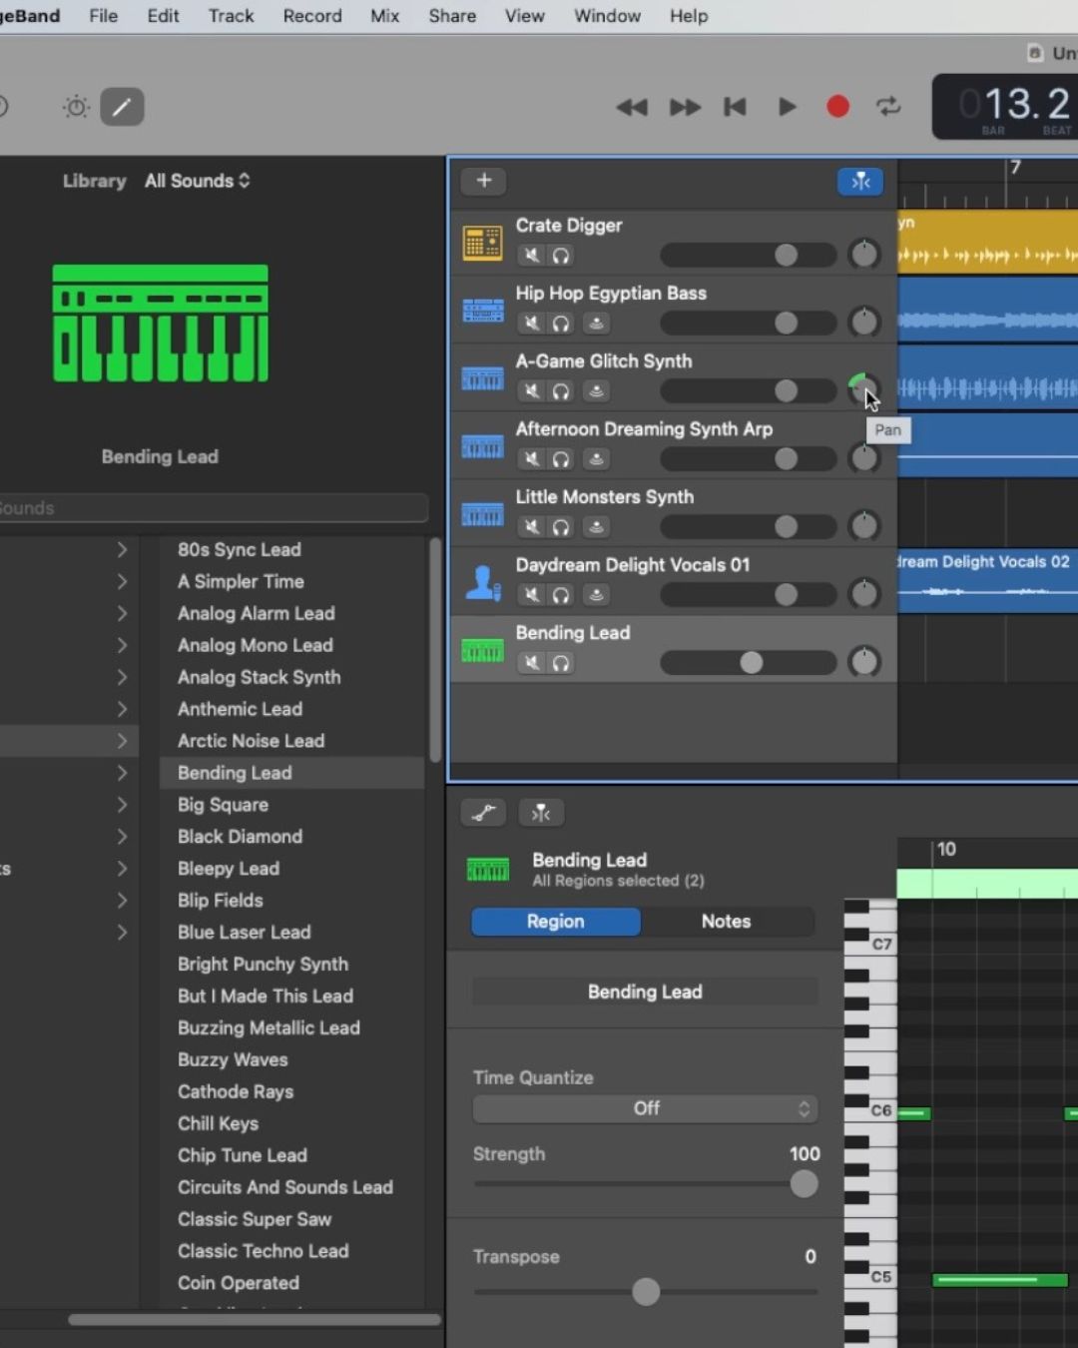The image size is (1078, 1348).
Task: Open the Time Quantize dropdown
Action: pyautogui.click(x=645, y=1108)
